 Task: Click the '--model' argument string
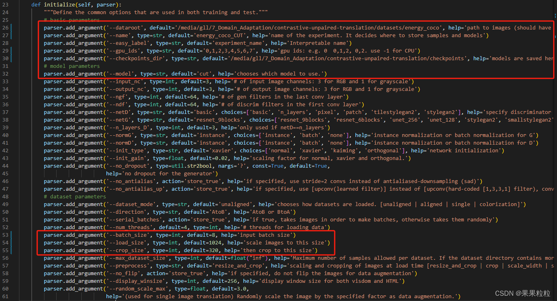120,74
